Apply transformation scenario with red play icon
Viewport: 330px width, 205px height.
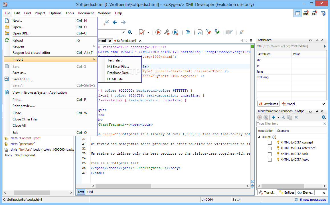coord(158,32)
